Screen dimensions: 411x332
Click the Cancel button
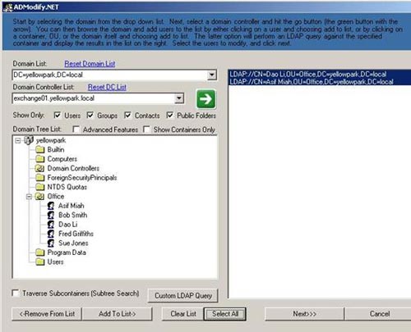pyautogui.click(x=379, y=314)
